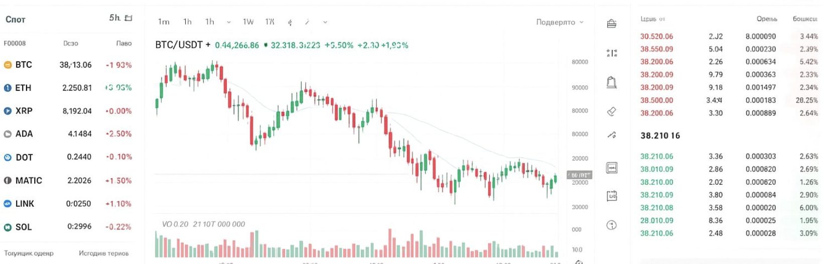Switch chart to the 1W timeframe

tap(248, 22)
